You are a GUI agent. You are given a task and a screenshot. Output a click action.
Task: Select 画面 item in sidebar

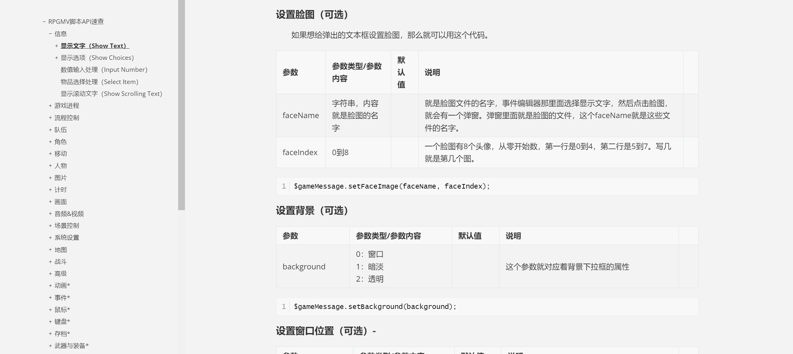[61, 202]
